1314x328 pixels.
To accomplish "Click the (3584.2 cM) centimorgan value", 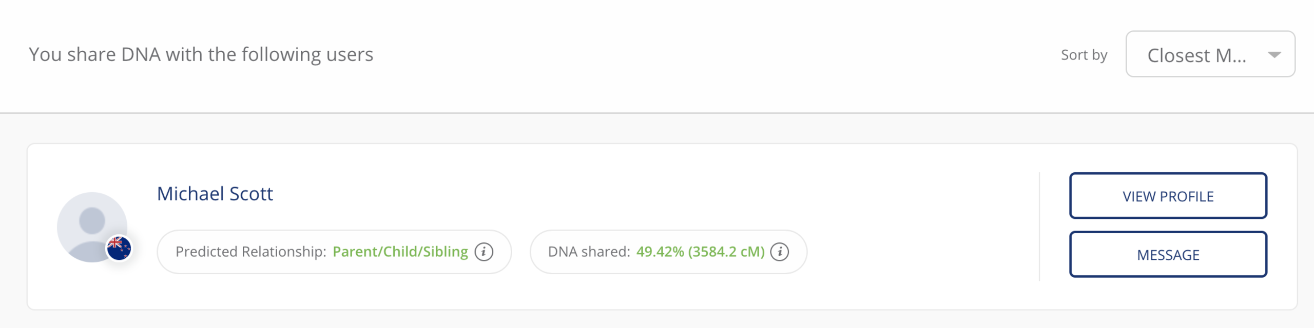I will (726, 252).
